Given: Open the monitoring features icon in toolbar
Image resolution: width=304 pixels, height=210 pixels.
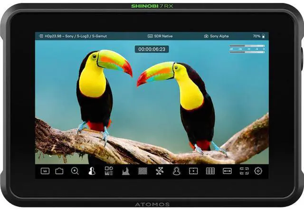Looking at the screenshot, I should [45, 171].
